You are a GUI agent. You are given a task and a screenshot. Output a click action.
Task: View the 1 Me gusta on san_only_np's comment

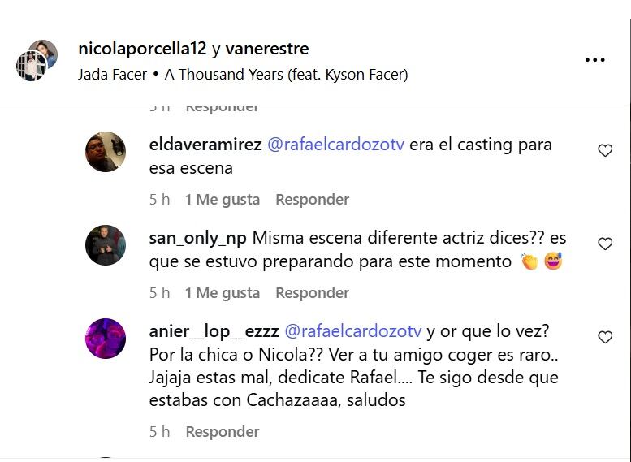(x=223, y=293)
